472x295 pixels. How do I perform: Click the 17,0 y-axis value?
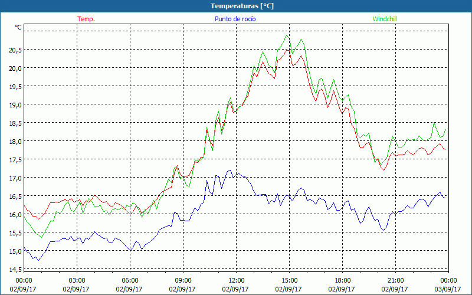pyautogui.click(x=15, y=178)
